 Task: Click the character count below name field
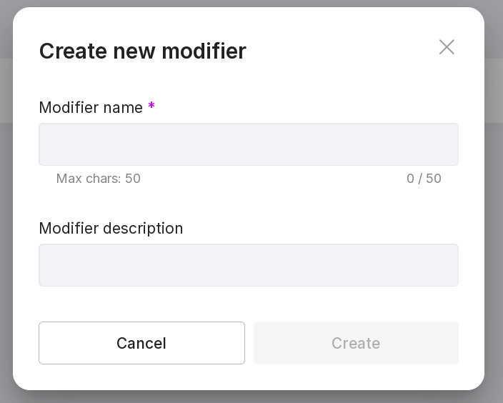pyautogui.click(x=424, y=179)
